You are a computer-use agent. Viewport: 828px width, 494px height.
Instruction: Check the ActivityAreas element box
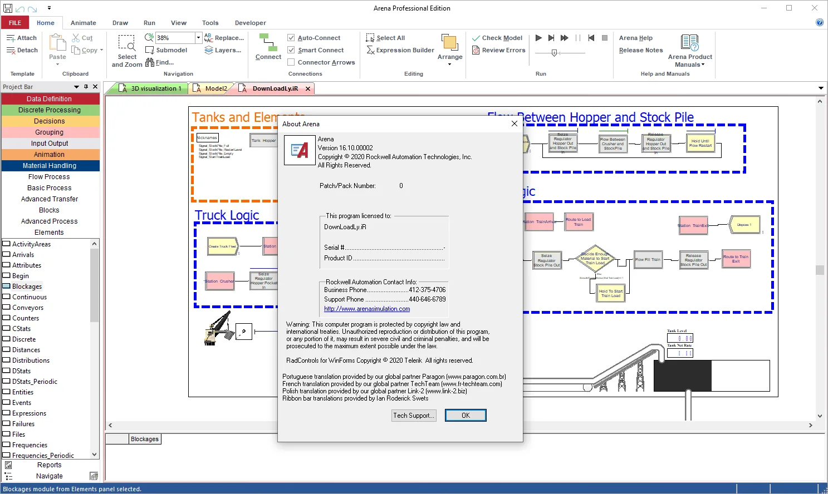point(7,244)
